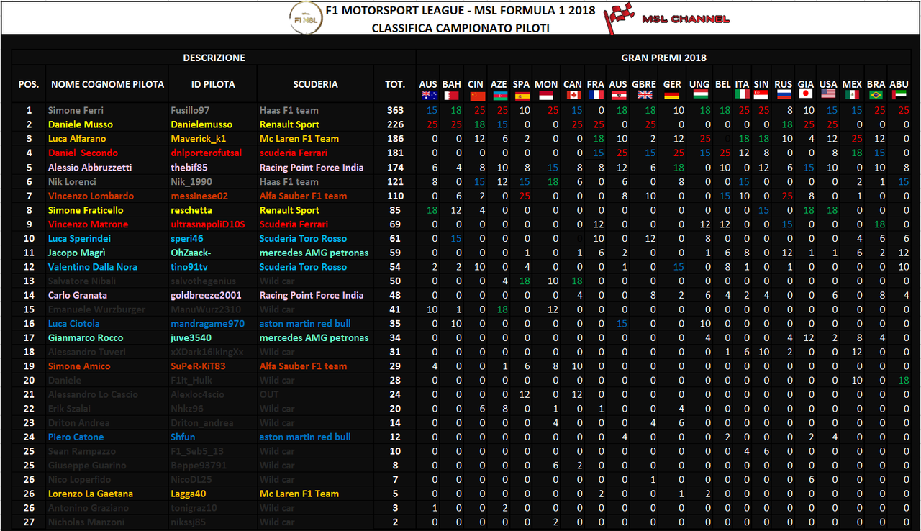Screen dimensions: 921x531
Task: Click the CLASSIFICA CAMPIONATO PILOTI title
Action: pyautogui.click(x=460, y=28)
